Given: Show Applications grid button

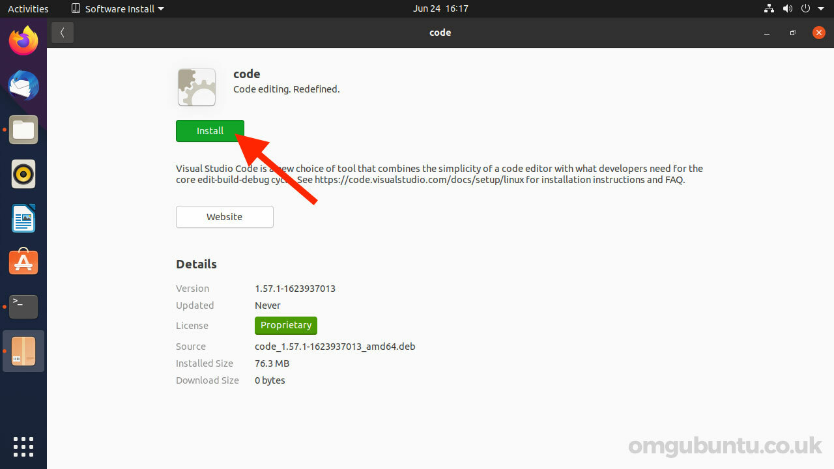Looking at the screenshot, I should point(23,447).
